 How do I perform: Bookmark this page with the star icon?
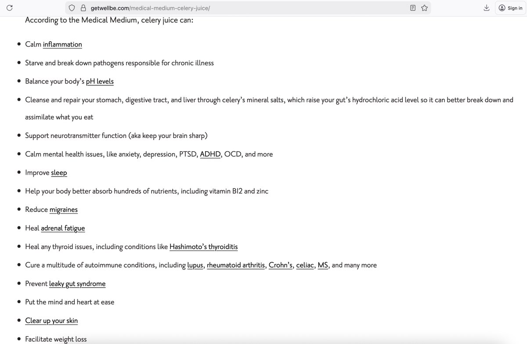click(x=424, y=8)
